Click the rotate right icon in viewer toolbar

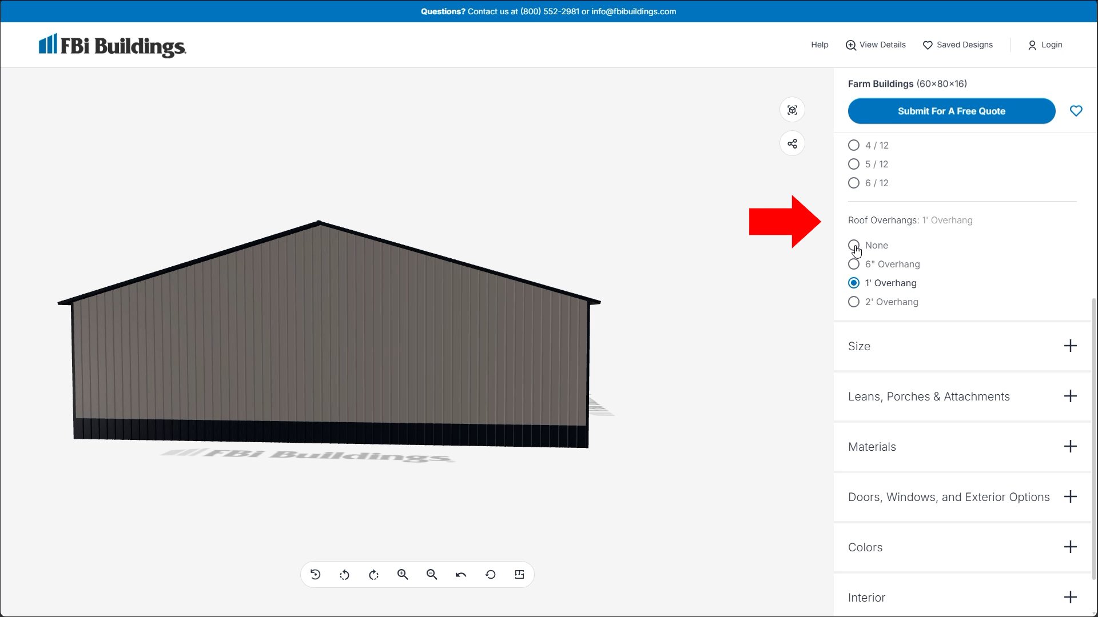click(x=373, y=575)
